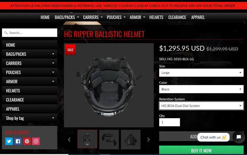Open the Instagram social icon

click(36, 141)
